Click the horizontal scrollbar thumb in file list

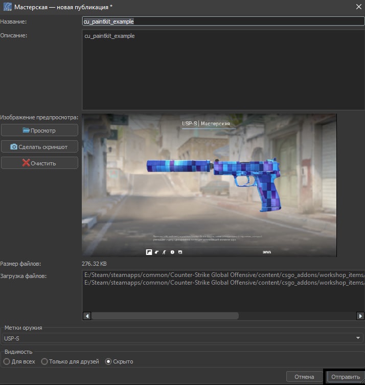point(165,316)
